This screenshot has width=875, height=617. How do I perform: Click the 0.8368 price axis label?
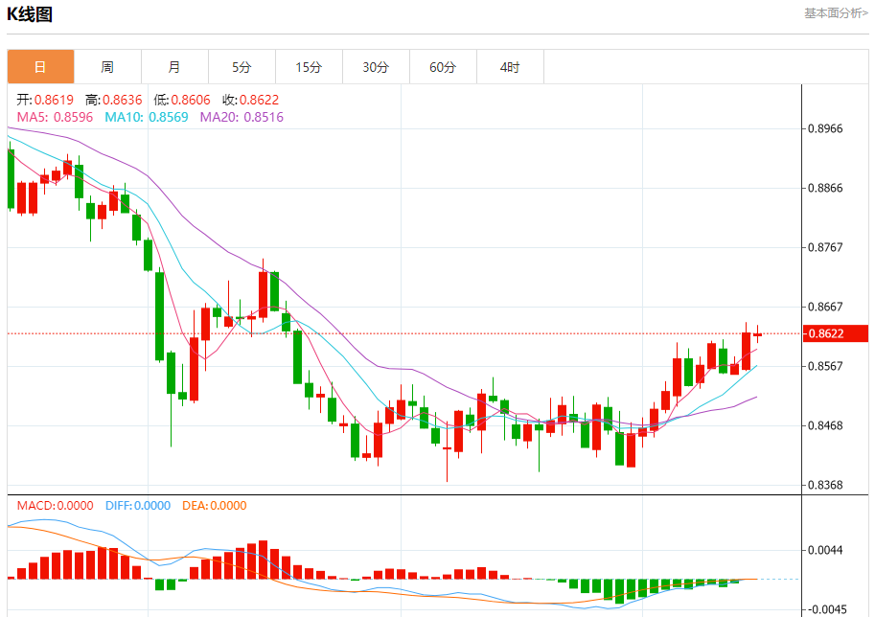(x=825, y=485)
